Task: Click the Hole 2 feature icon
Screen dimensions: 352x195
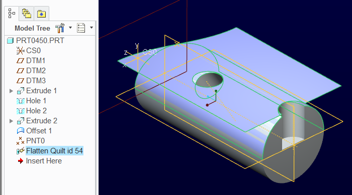Action: 21,111
